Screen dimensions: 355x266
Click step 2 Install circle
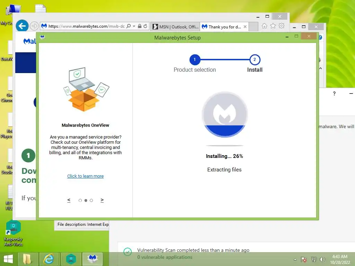click(x=255, y=60)
